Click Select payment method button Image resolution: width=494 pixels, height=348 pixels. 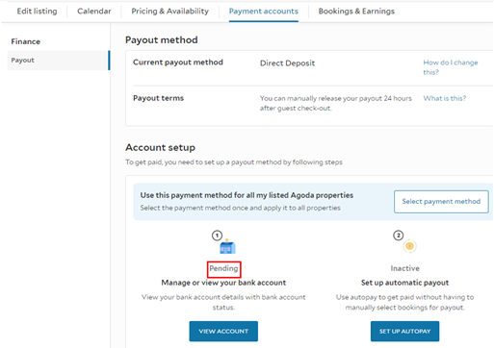coord(441,202)
